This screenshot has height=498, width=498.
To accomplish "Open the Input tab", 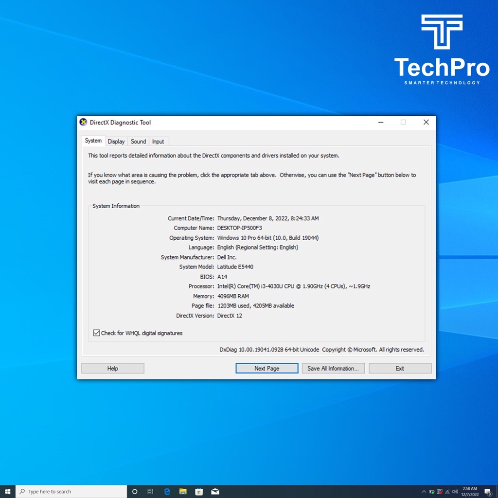I will coord(158,142).
